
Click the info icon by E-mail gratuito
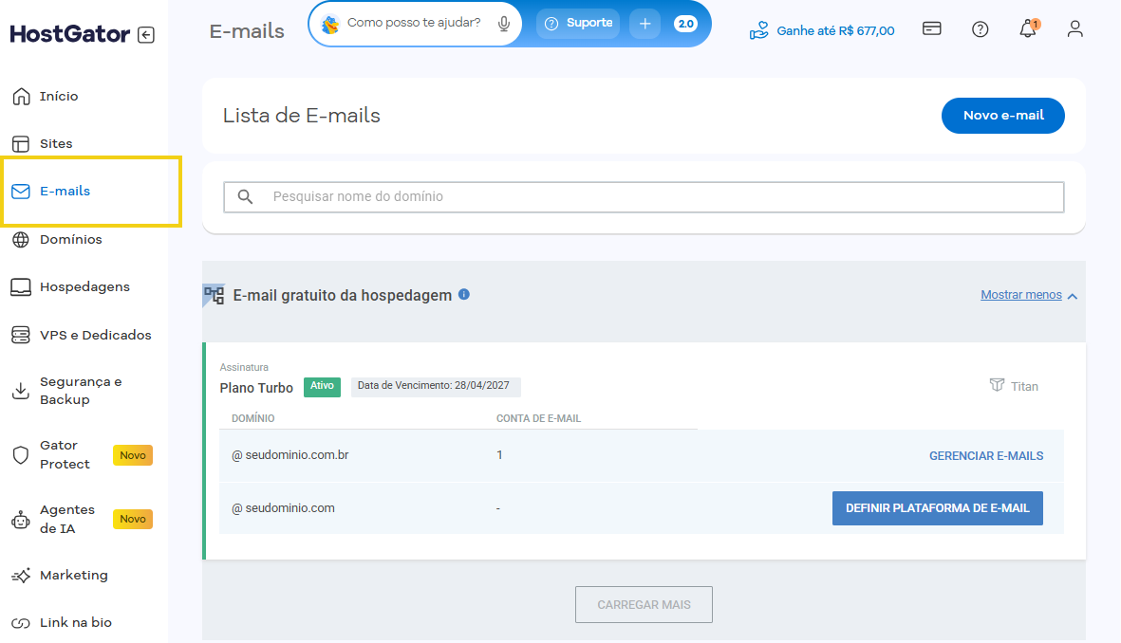(x=464, y=294)
